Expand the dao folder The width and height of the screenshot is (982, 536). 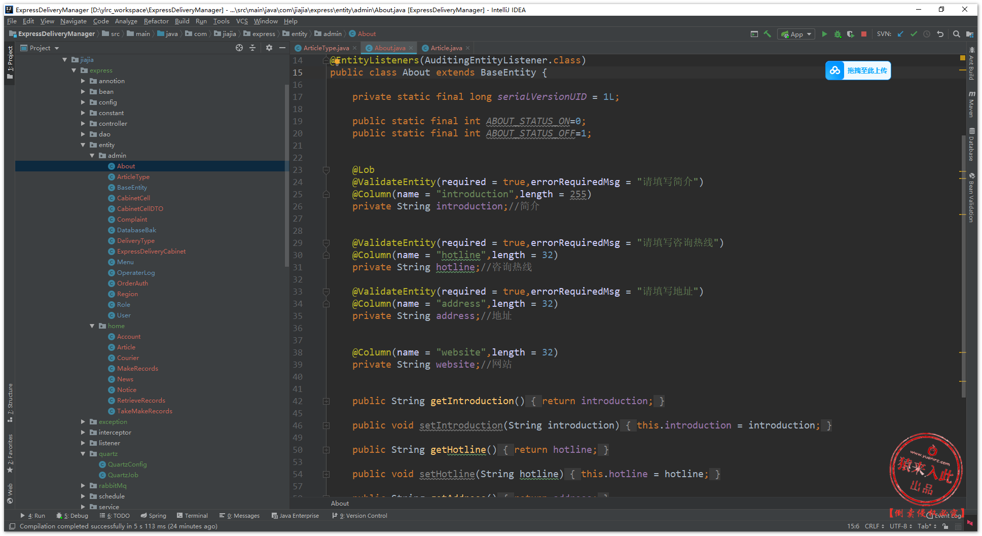(x=83, y=134)
